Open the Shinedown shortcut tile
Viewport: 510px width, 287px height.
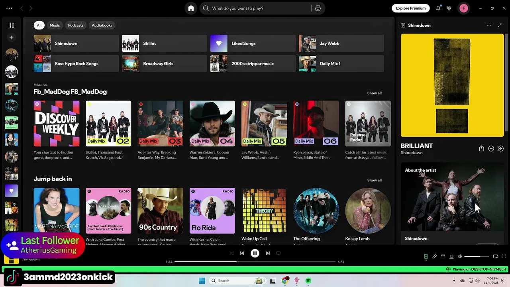pos(76,43)
